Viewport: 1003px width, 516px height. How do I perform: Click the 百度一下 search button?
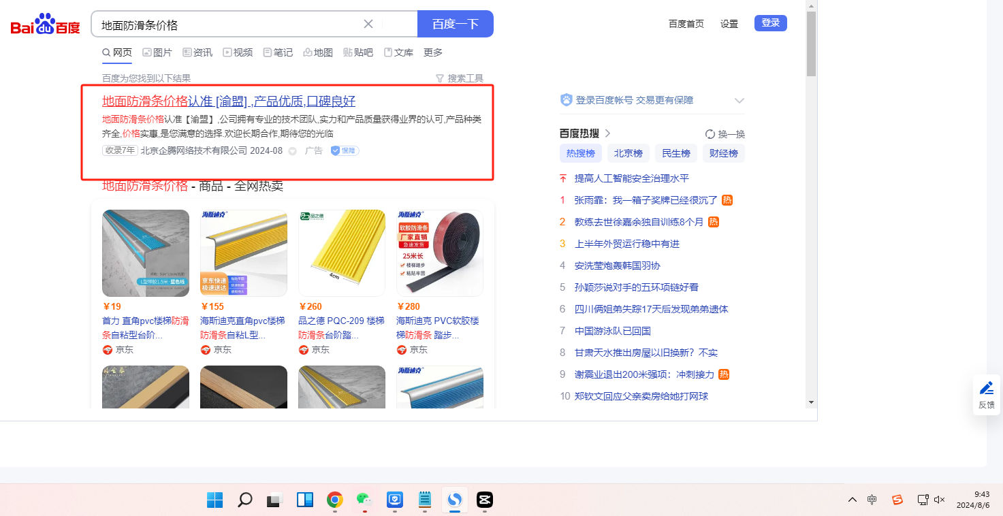(x=456, y=24)
